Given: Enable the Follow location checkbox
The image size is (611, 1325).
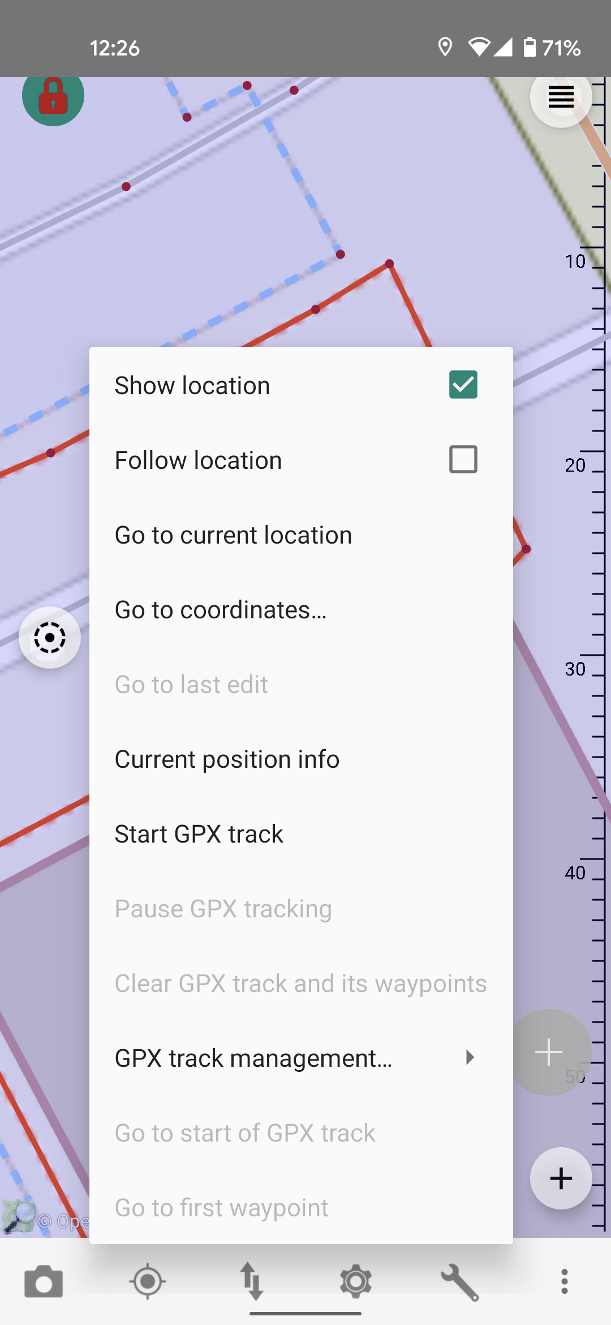Looking at the screenshot, I should tap(463, 459).
